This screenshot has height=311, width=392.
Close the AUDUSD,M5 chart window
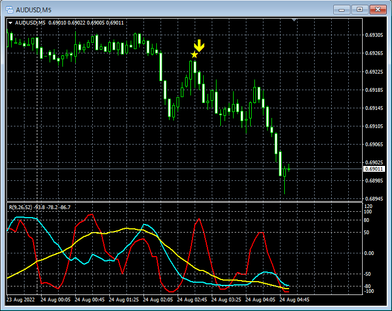pyautogui.click(x=378, y=10)
